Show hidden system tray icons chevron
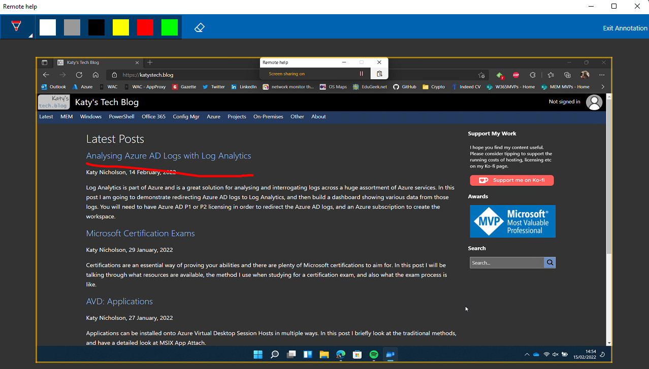Screen dimensions: 649x369 [x=526, y=354]
